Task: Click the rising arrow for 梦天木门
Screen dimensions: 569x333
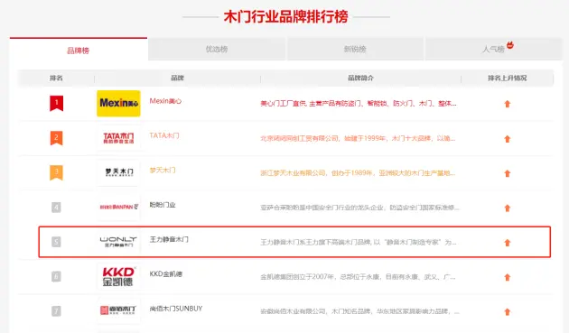Action: pos(508,173)
